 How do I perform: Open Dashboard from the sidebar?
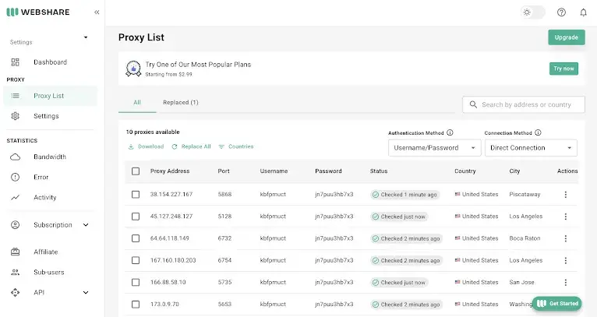(x=50, y=62)
